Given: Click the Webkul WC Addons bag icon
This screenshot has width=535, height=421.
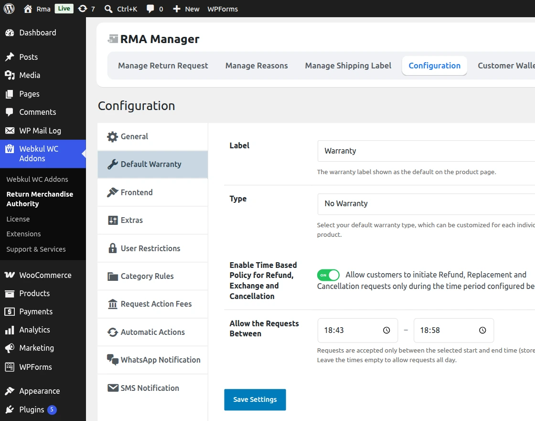Looking at the screenshot, I should pos(10,149).
